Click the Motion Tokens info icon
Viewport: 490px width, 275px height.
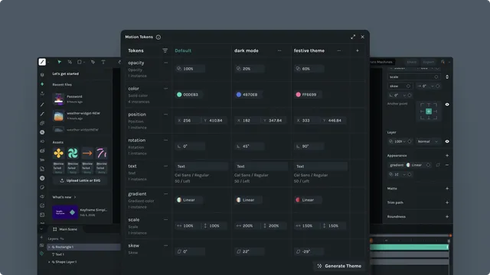click(158, 37)
